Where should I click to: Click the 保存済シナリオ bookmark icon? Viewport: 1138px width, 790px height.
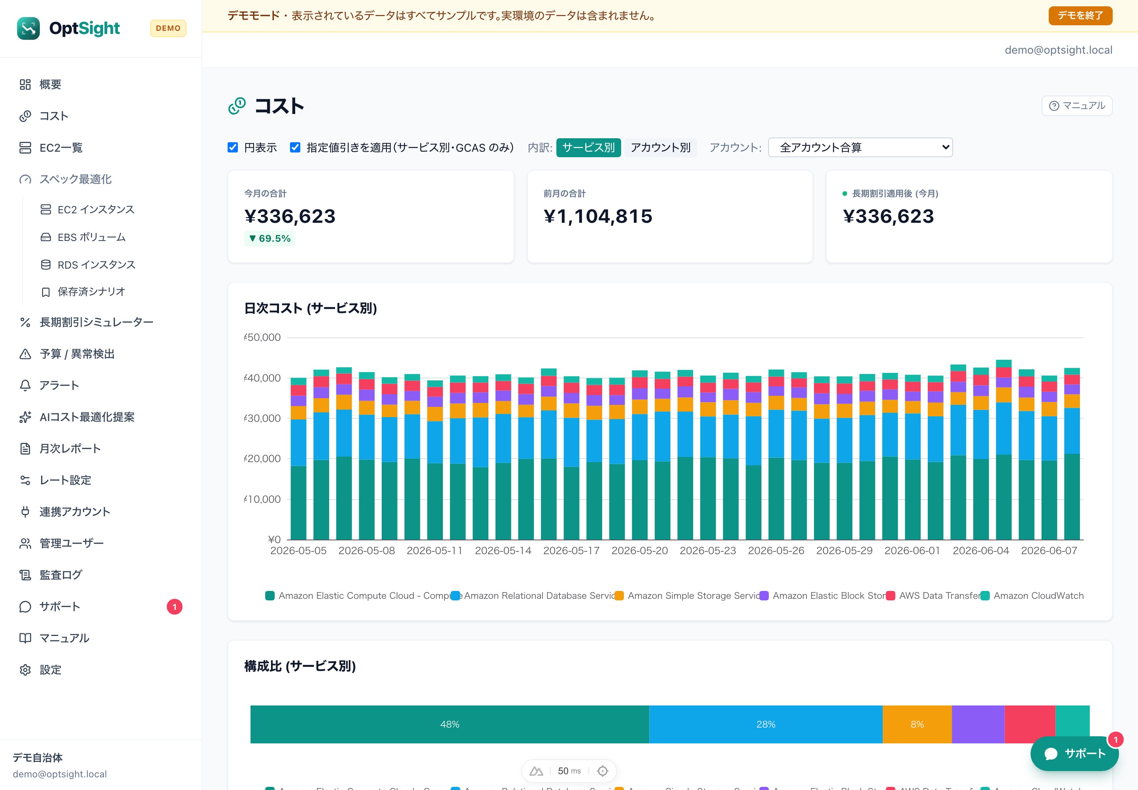45,292
